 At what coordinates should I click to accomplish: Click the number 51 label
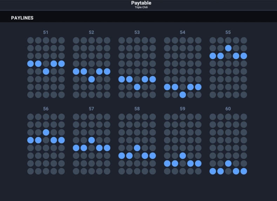click(x=46, y=32)
